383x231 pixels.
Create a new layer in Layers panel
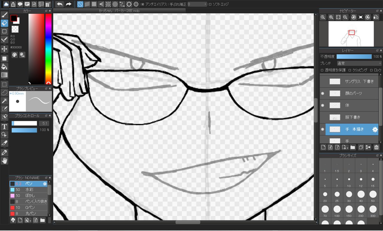tap(323, 147)
